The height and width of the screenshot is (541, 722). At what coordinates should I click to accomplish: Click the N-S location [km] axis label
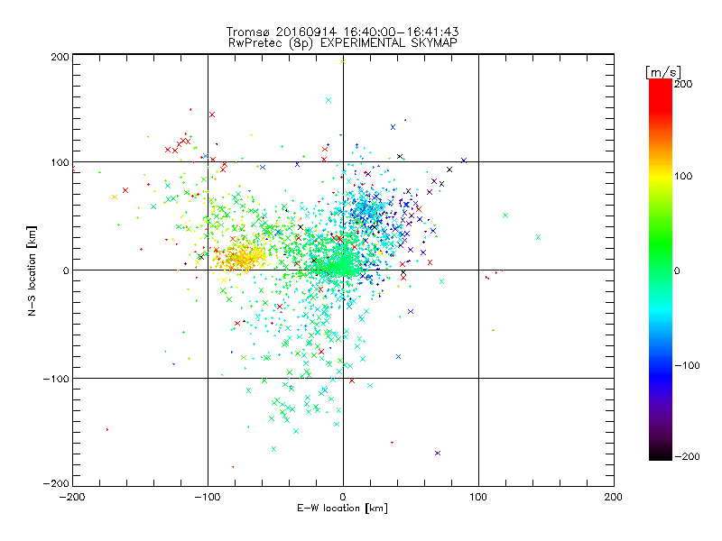32,270
